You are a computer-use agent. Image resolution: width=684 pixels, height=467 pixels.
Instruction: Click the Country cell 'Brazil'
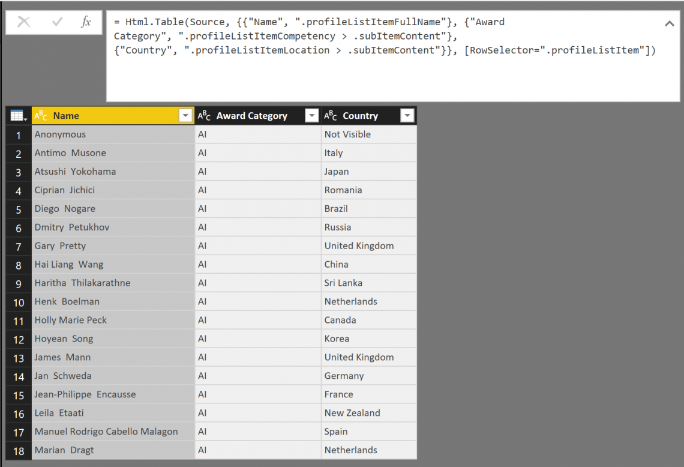[x=368, y=209]
